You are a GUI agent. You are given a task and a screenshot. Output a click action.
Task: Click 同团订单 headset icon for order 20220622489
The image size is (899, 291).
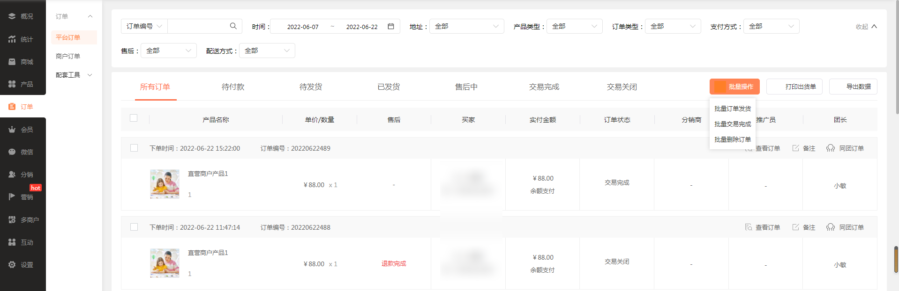pyautogui.click(x=831, y=148)
